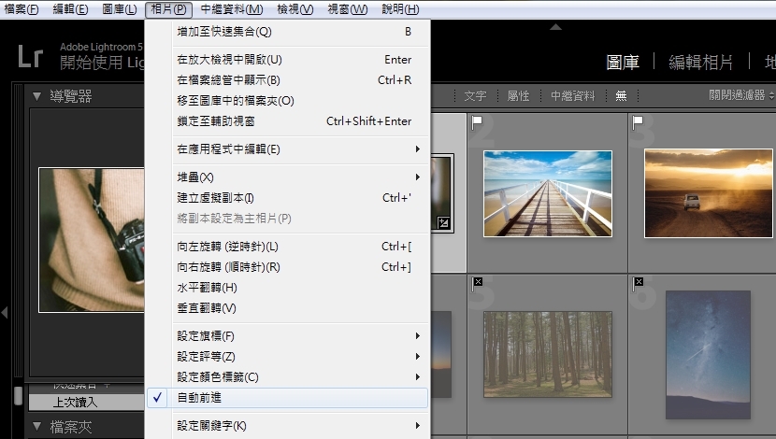Open the 圖庫(L) menu
This screenshot has height=439, width=776.
point(120,9)
